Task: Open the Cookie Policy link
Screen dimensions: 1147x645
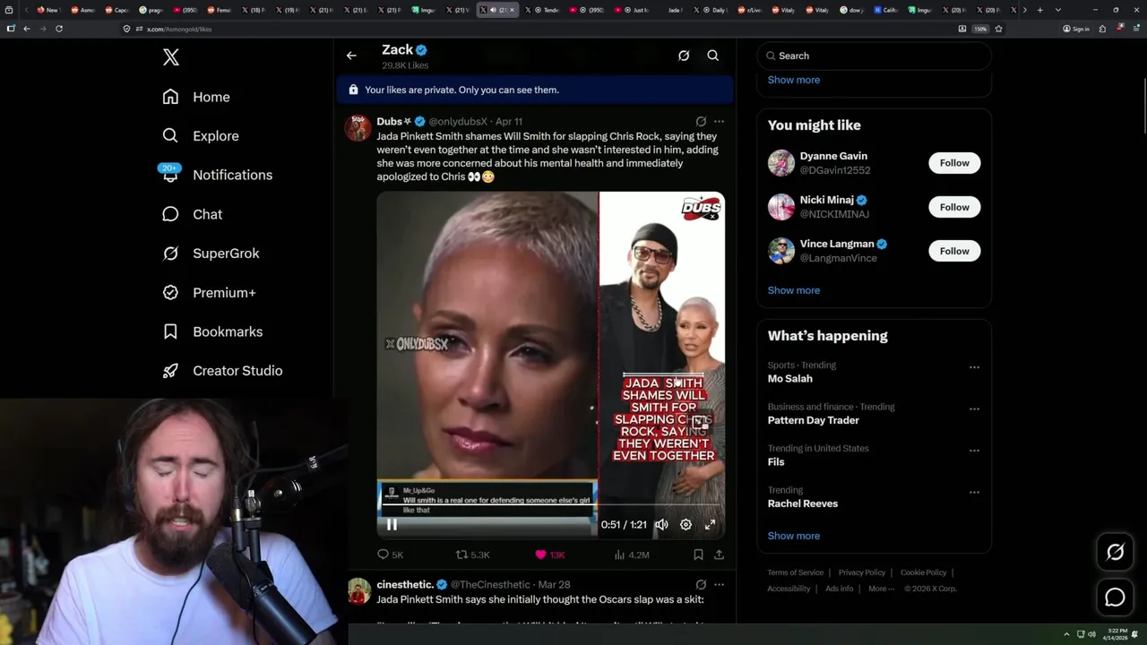Action: pos(923,572)
